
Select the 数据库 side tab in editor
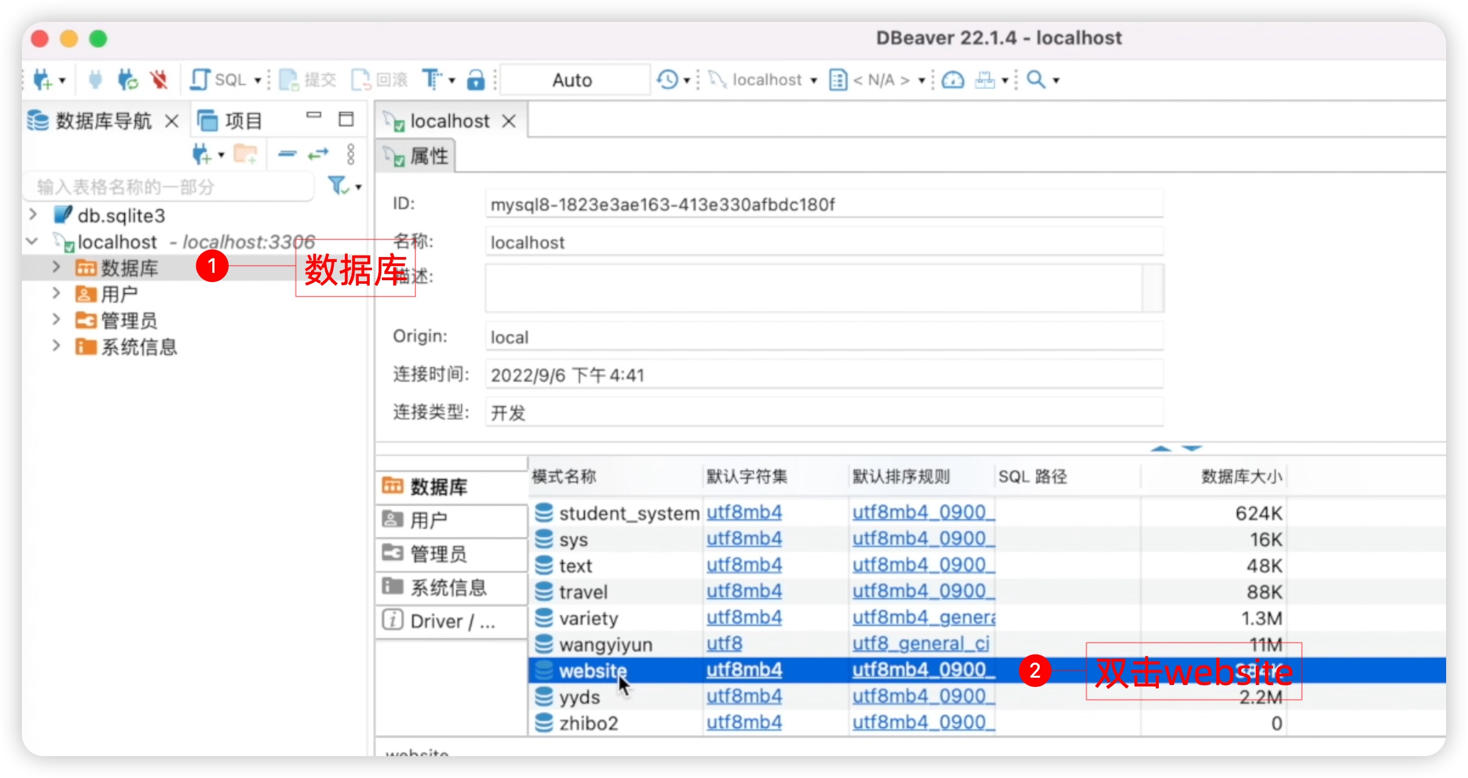[x=451, y=487]
